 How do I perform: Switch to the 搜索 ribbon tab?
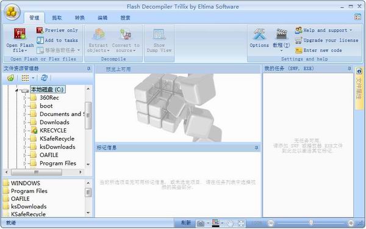125,18
